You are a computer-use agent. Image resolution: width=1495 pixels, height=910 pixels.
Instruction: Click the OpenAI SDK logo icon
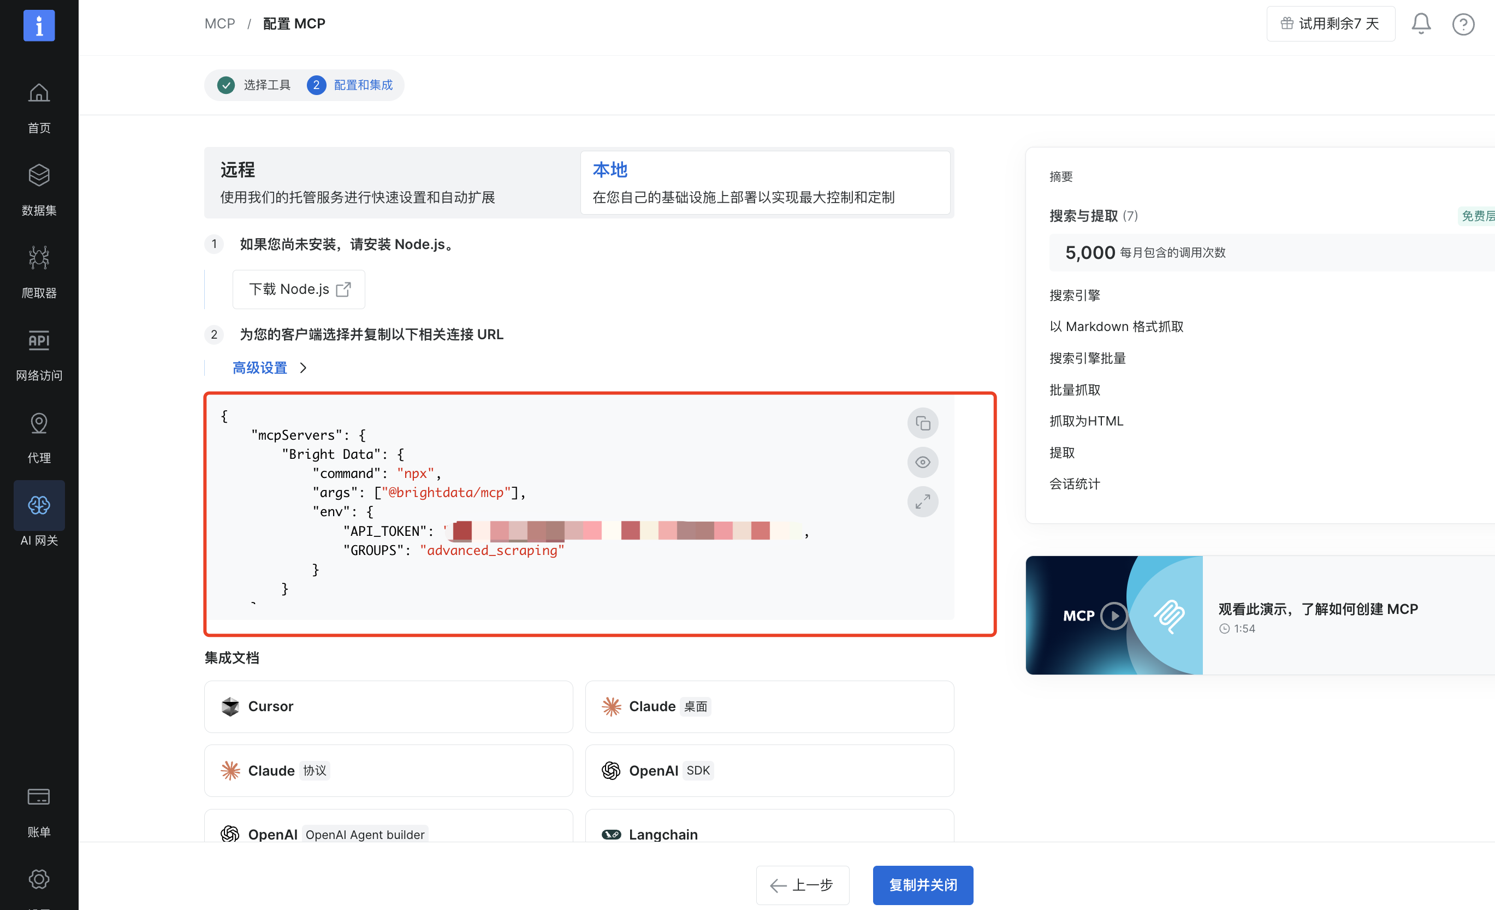[x=611, y=770]
